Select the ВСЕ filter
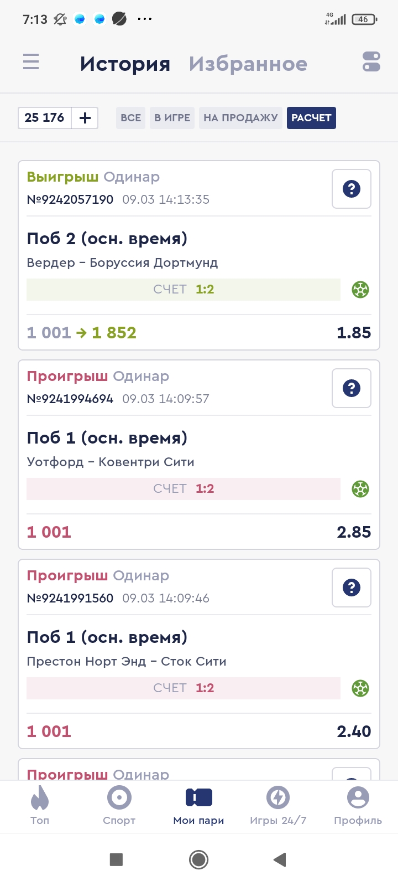The width and height of the screenshot is (398, 886). coord(130,118)
